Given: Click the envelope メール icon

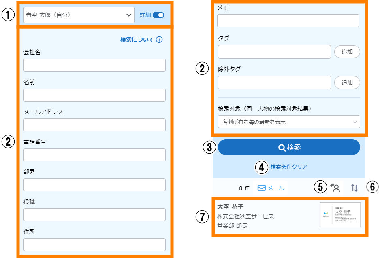Looking at the screenshot, I should pos(262,188).
